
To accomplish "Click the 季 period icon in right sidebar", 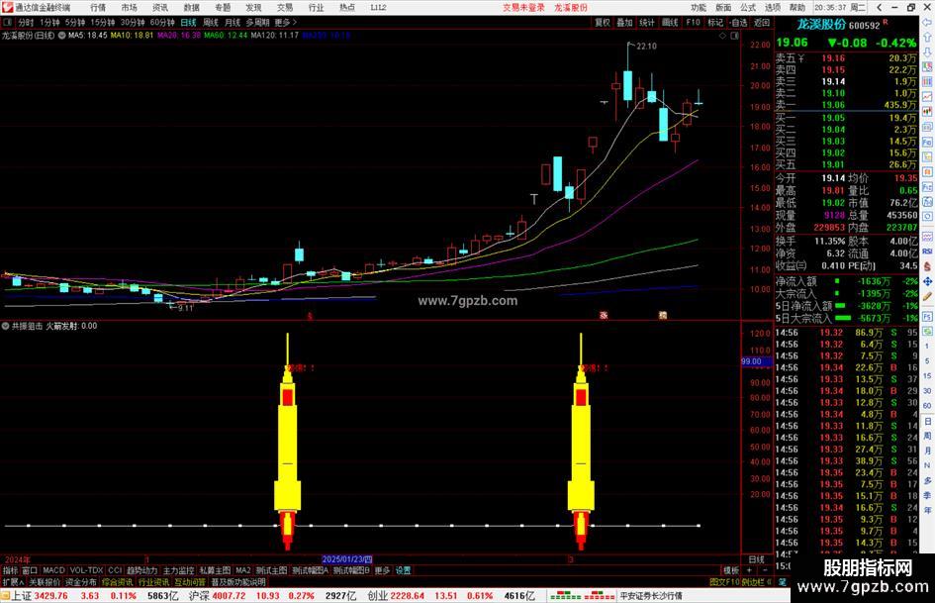I will click(x=927, y=495).
